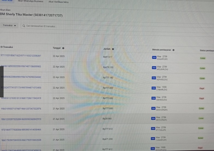Open transaction ID starting with 9561233287325289

pos(21,119)
